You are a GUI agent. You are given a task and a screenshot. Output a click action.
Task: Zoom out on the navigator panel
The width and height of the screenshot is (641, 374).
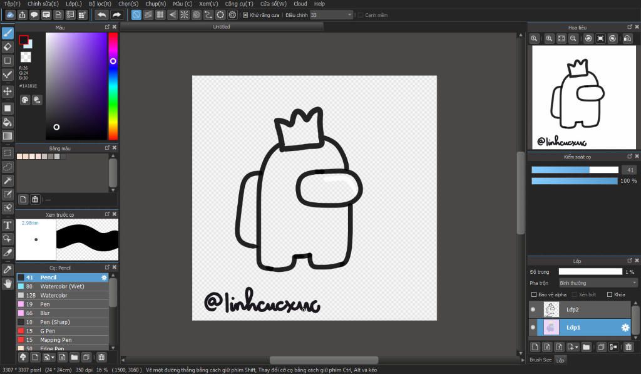click(x=573, y=38)
